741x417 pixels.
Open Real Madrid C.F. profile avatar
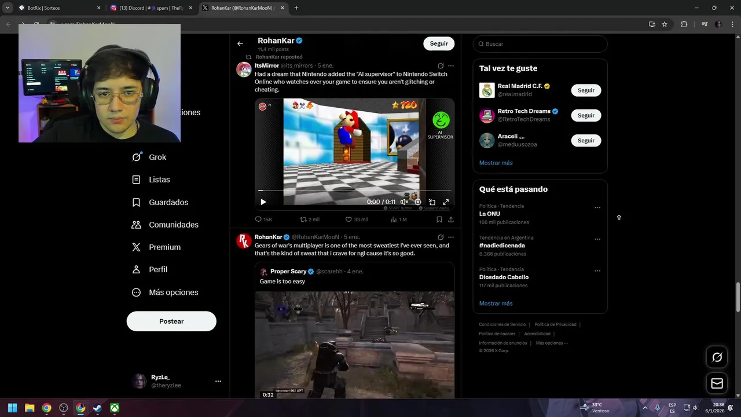tap(487, 90)
